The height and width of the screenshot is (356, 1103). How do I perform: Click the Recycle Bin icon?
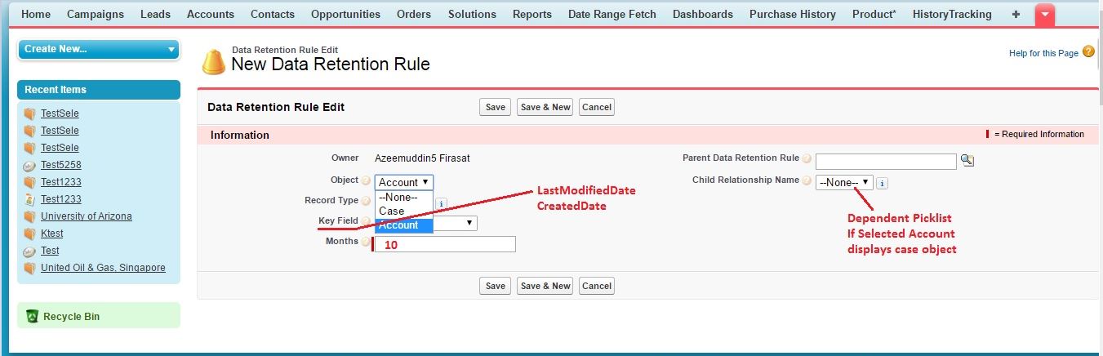32,316
